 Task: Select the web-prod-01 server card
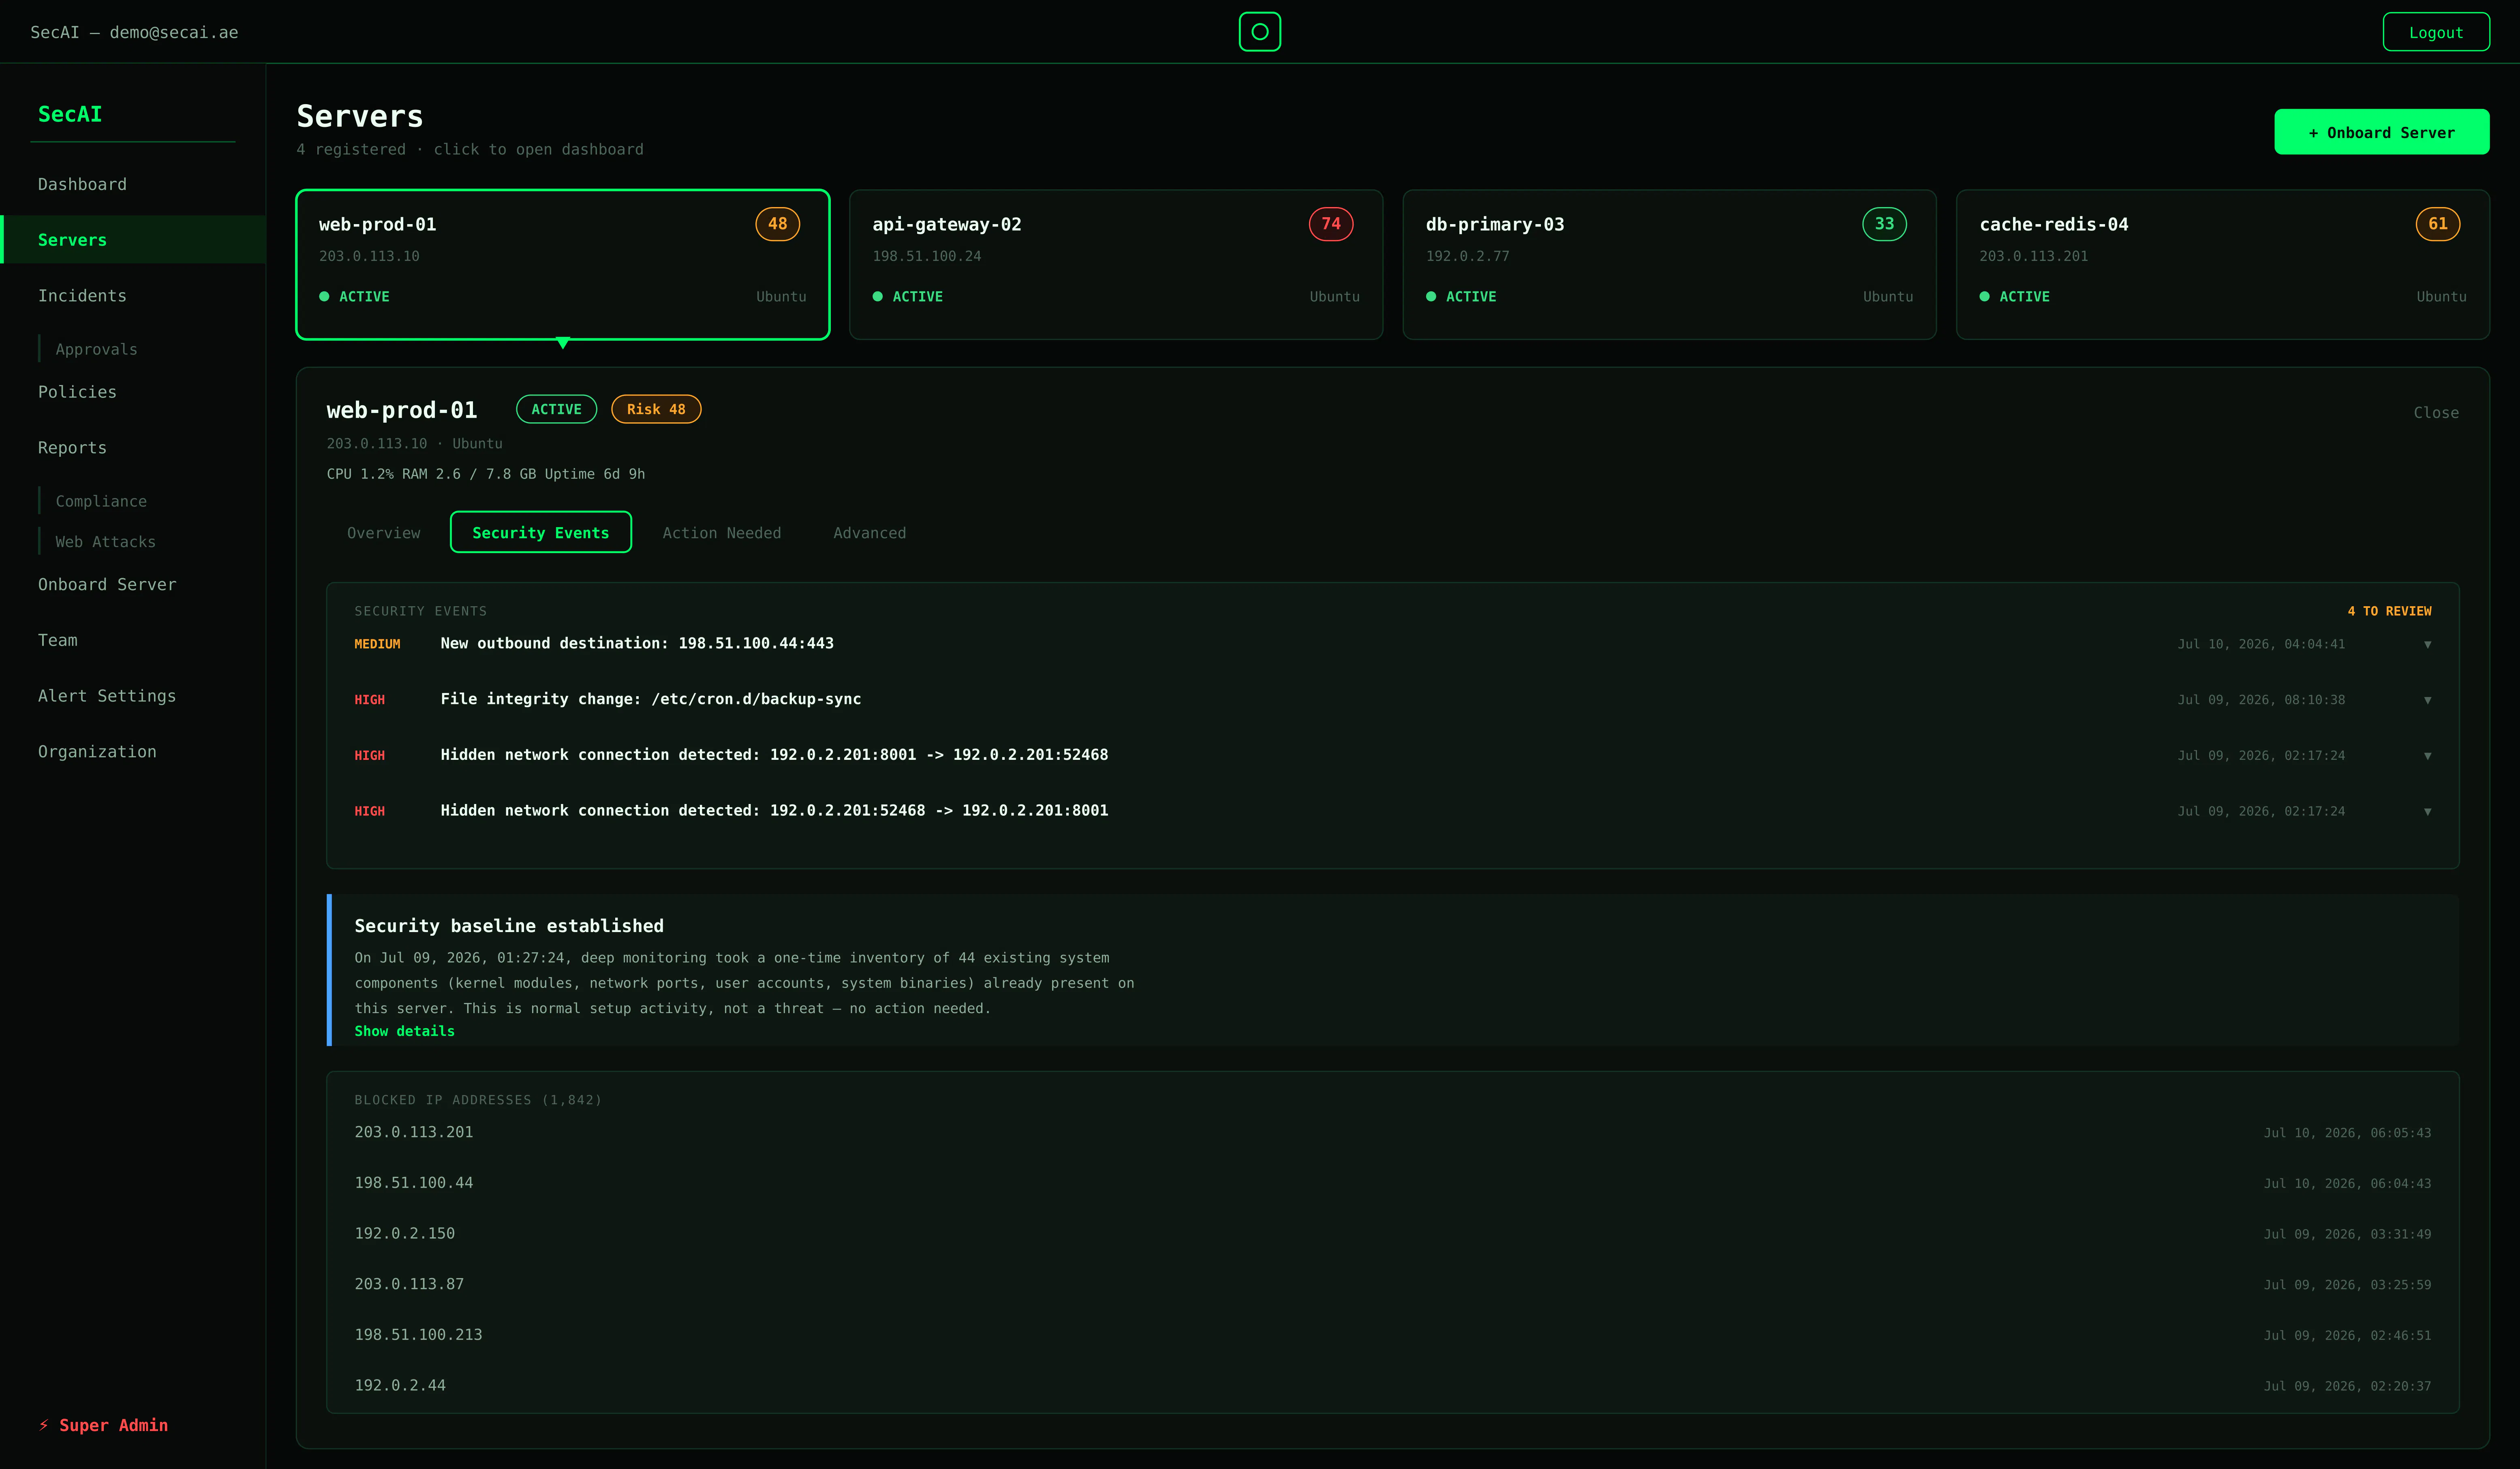[563, 265]
